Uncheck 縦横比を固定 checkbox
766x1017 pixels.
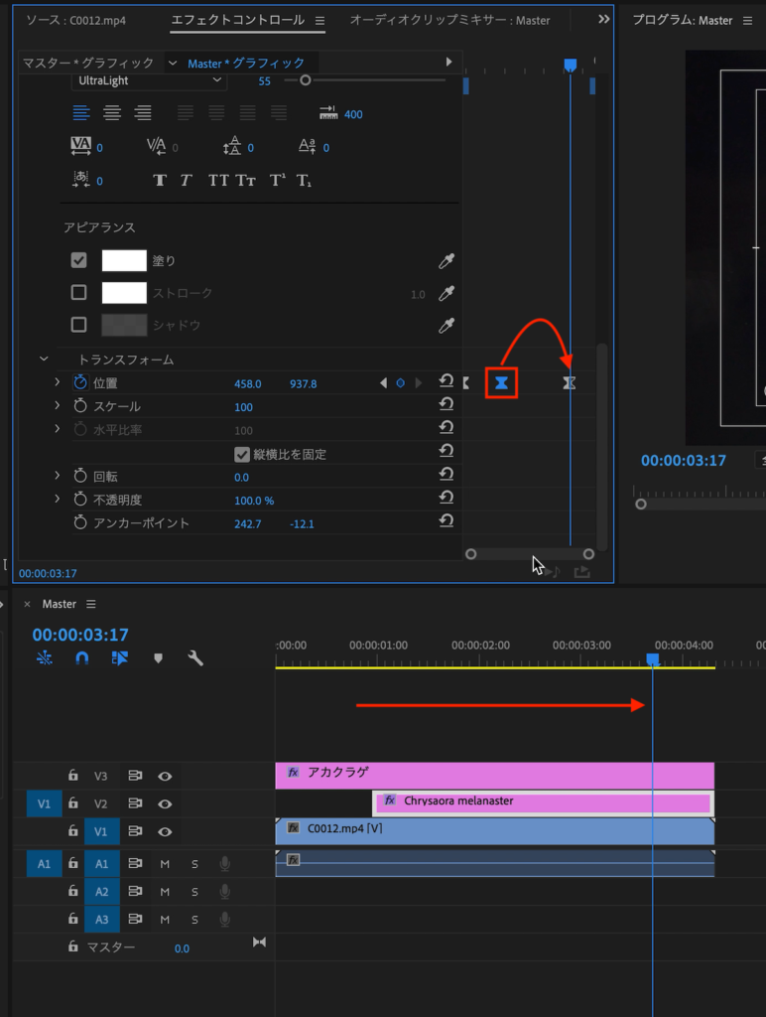[x=242, y=454]
